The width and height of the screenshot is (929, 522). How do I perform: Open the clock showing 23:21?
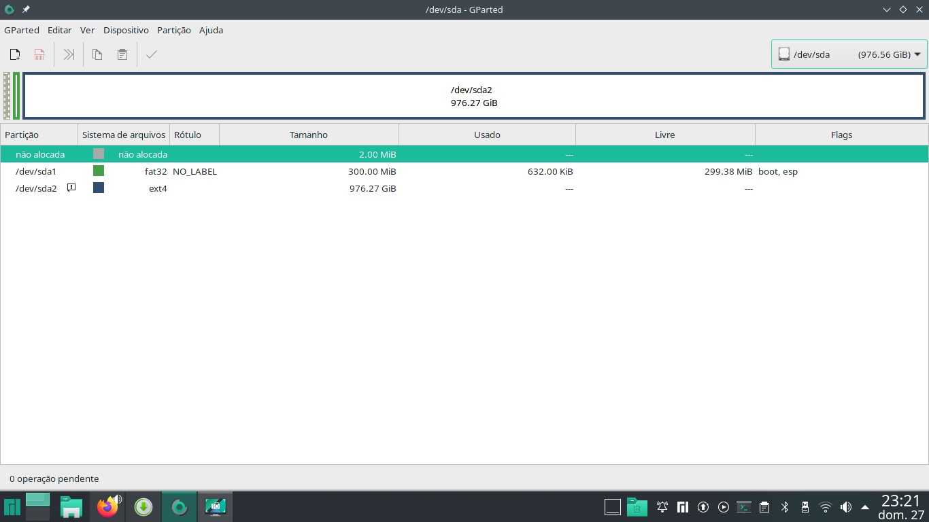[901, 507]
